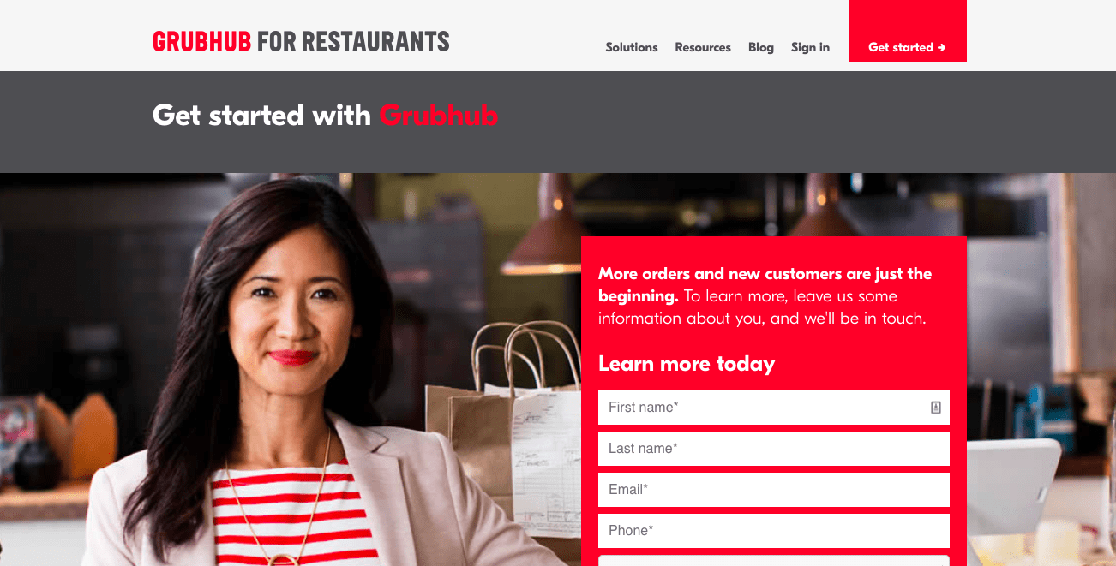Click the partially visible field below Phone
1116x566 pixels.
click(774, 561)
